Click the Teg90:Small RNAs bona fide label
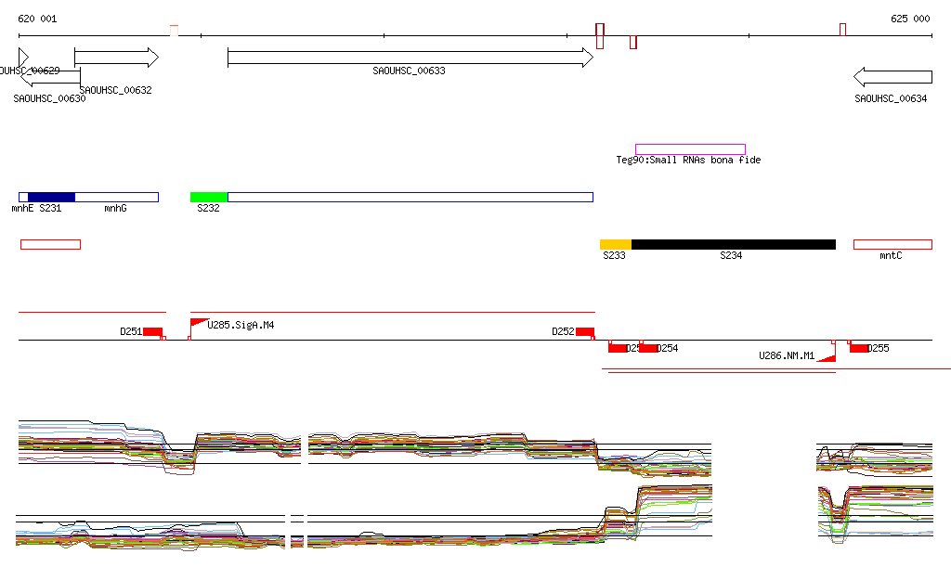 pyautogui.click(x=688, y=160)
